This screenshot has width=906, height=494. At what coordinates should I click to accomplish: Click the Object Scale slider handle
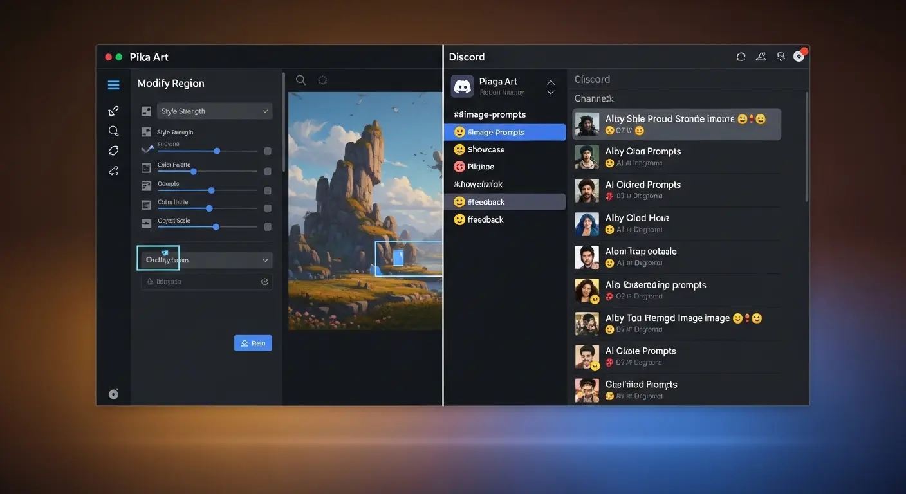(x=216, y=227)
